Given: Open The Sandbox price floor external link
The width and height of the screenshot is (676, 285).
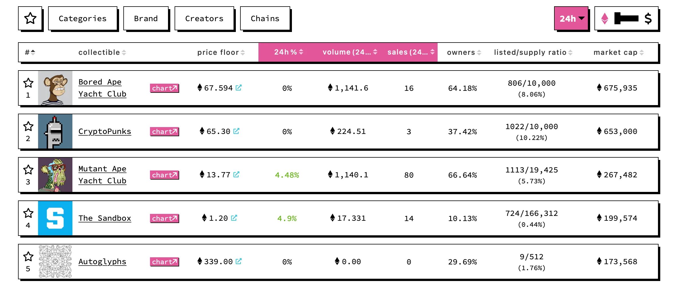Looking at the screenshot, I should 234,218.
